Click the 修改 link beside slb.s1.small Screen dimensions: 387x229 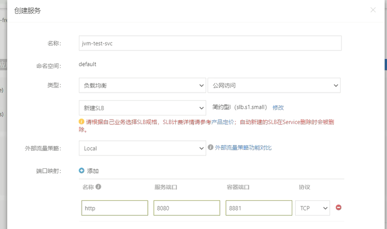click(x=278, y=108)
